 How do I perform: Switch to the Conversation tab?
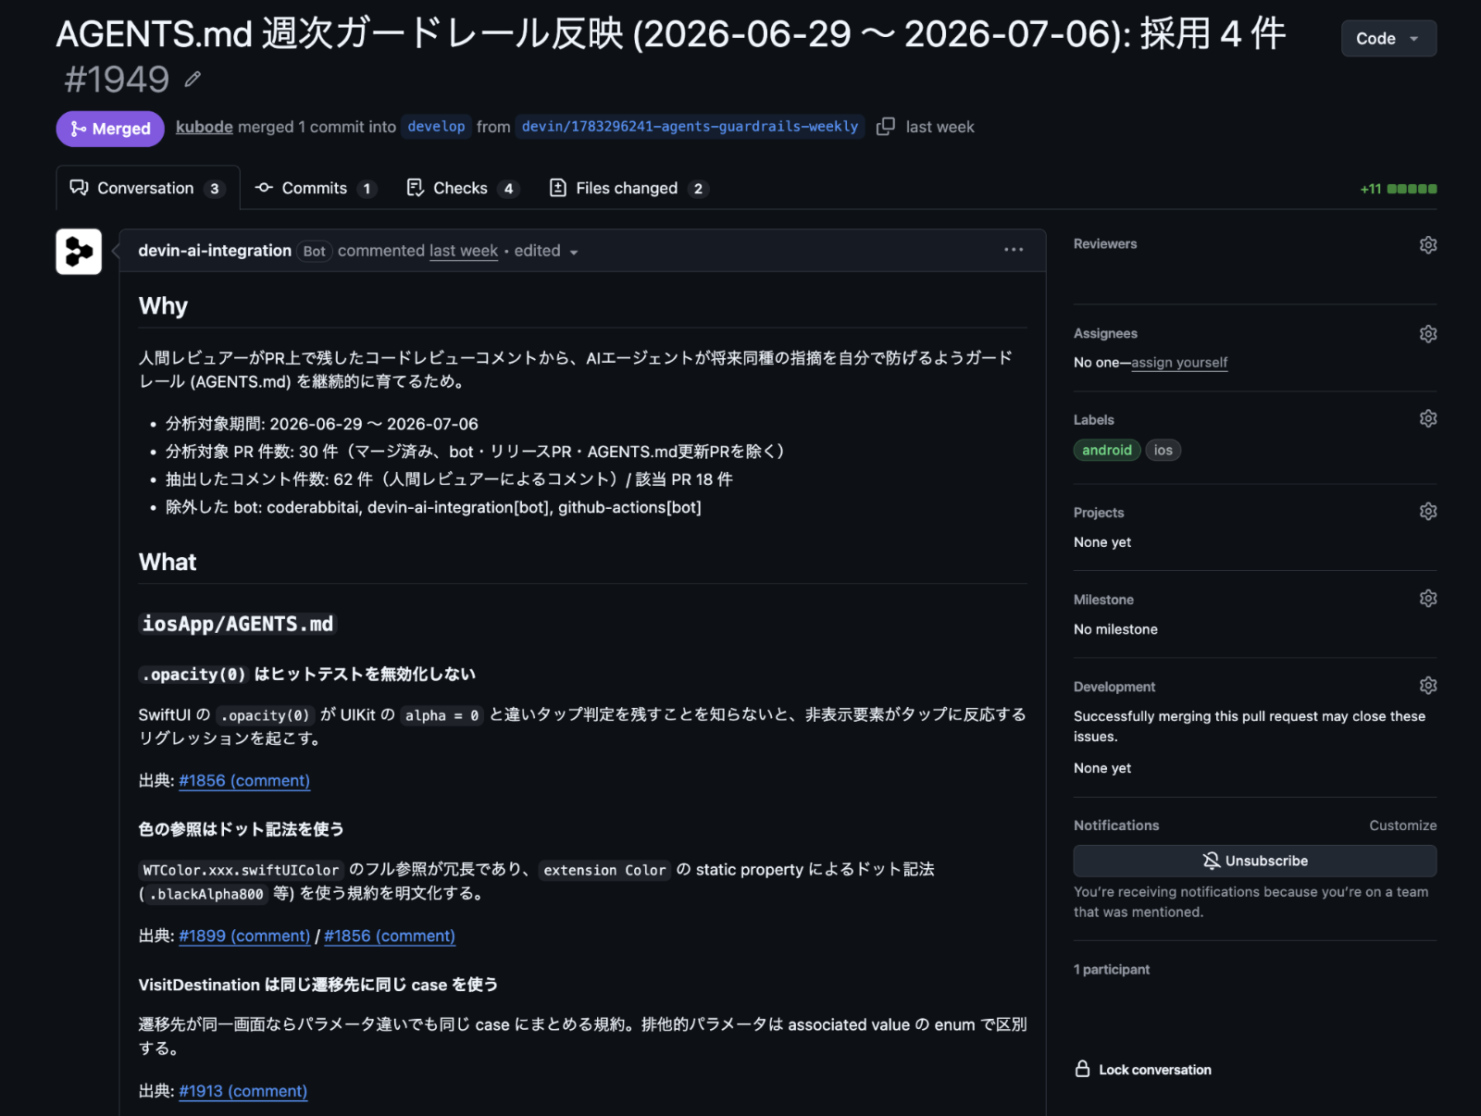point(148,188)
